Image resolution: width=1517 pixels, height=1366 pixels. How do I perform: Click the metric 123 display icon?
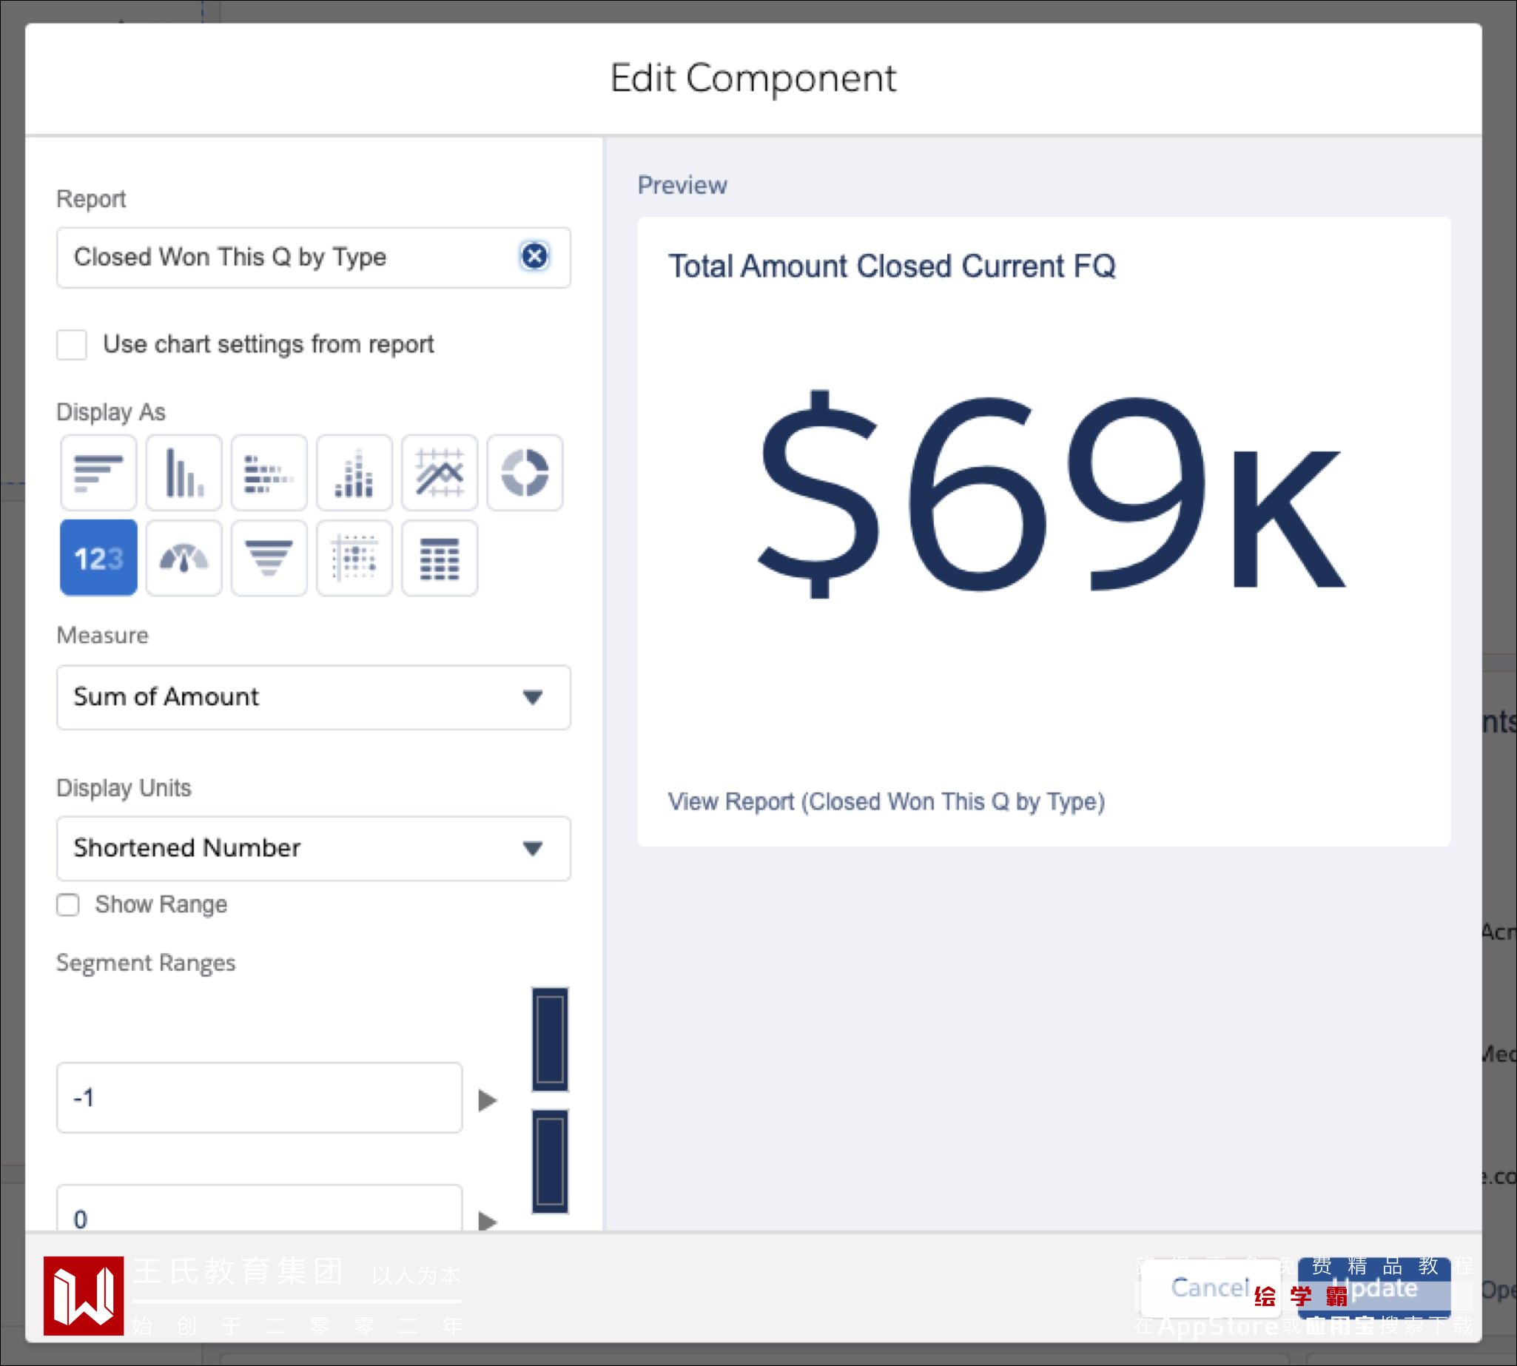pyautogui.click(x=98, y=558)
